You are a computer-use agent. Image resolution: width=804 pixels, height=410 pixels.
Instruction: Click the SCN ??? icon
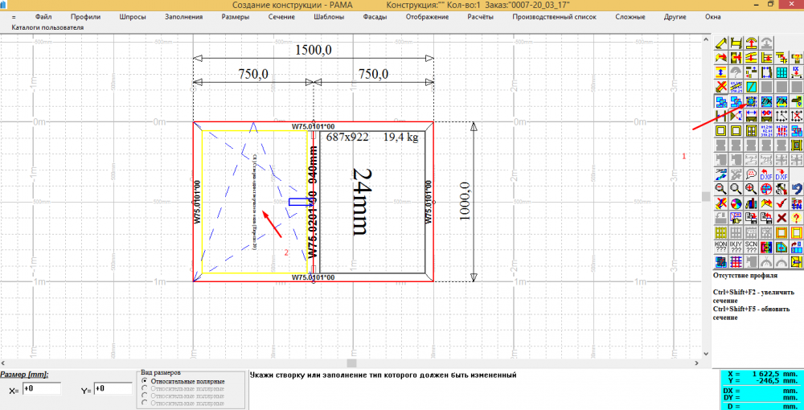tap(751, 247)
